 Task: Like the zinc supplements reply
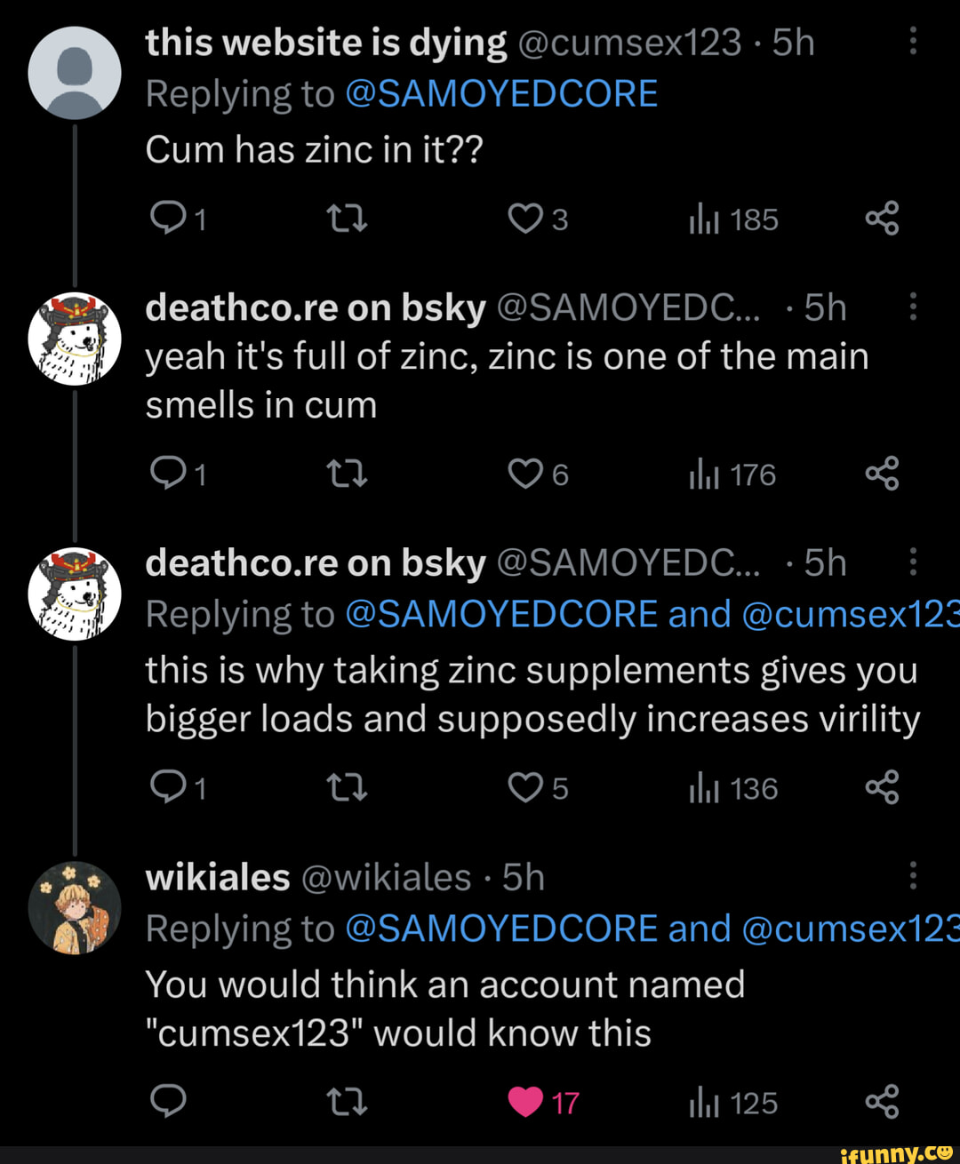pos(526,786)
